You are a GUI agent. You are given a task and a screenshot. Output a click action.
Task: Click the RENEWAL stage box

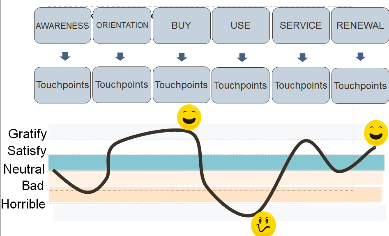(360, 25)
